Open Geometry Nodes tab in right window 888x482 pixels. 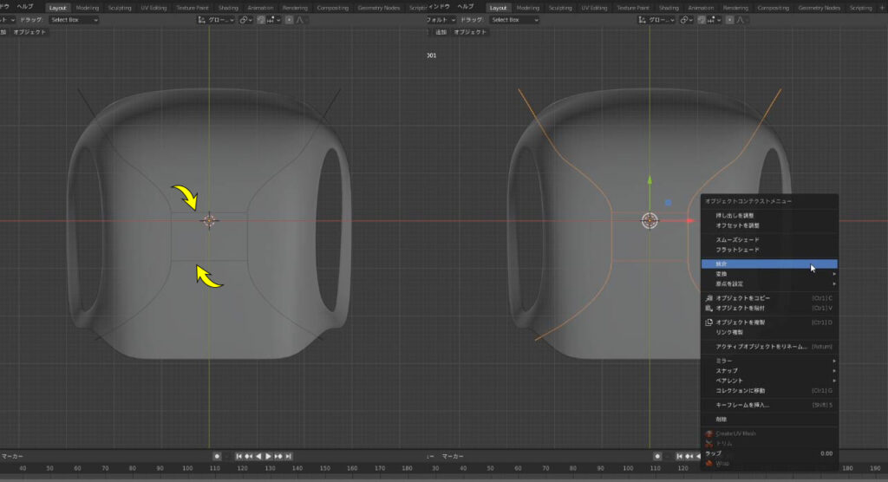point(819,8)
